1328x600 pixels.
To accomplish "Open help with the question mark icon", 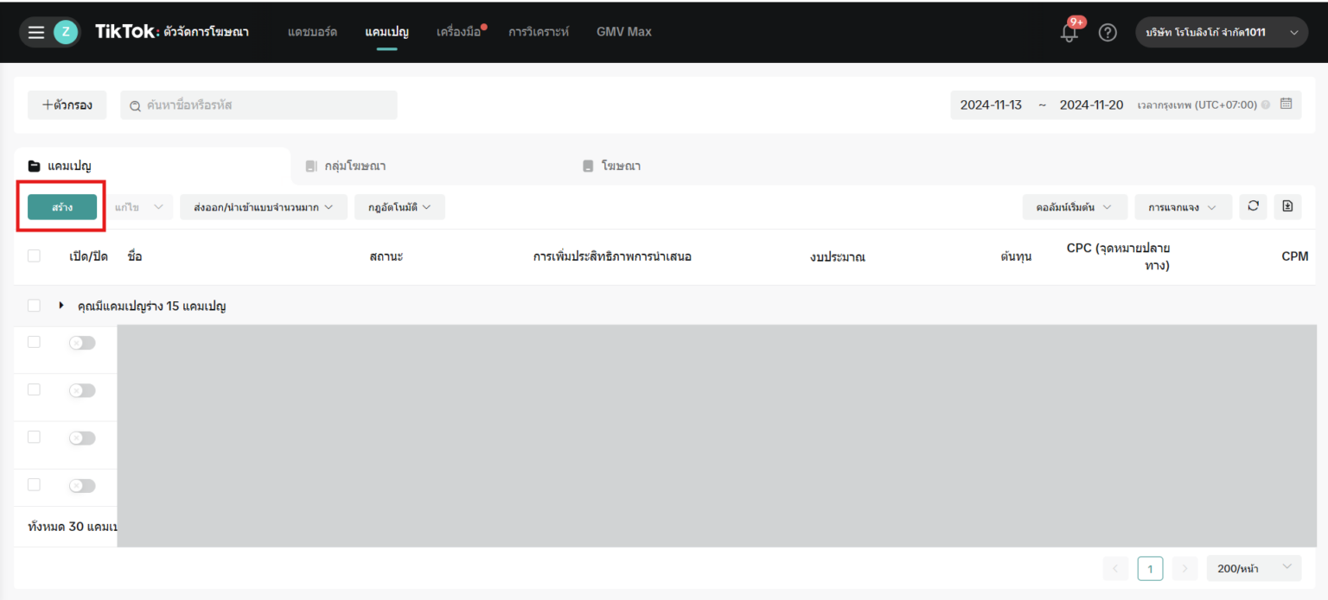I will pos(1108,31).
